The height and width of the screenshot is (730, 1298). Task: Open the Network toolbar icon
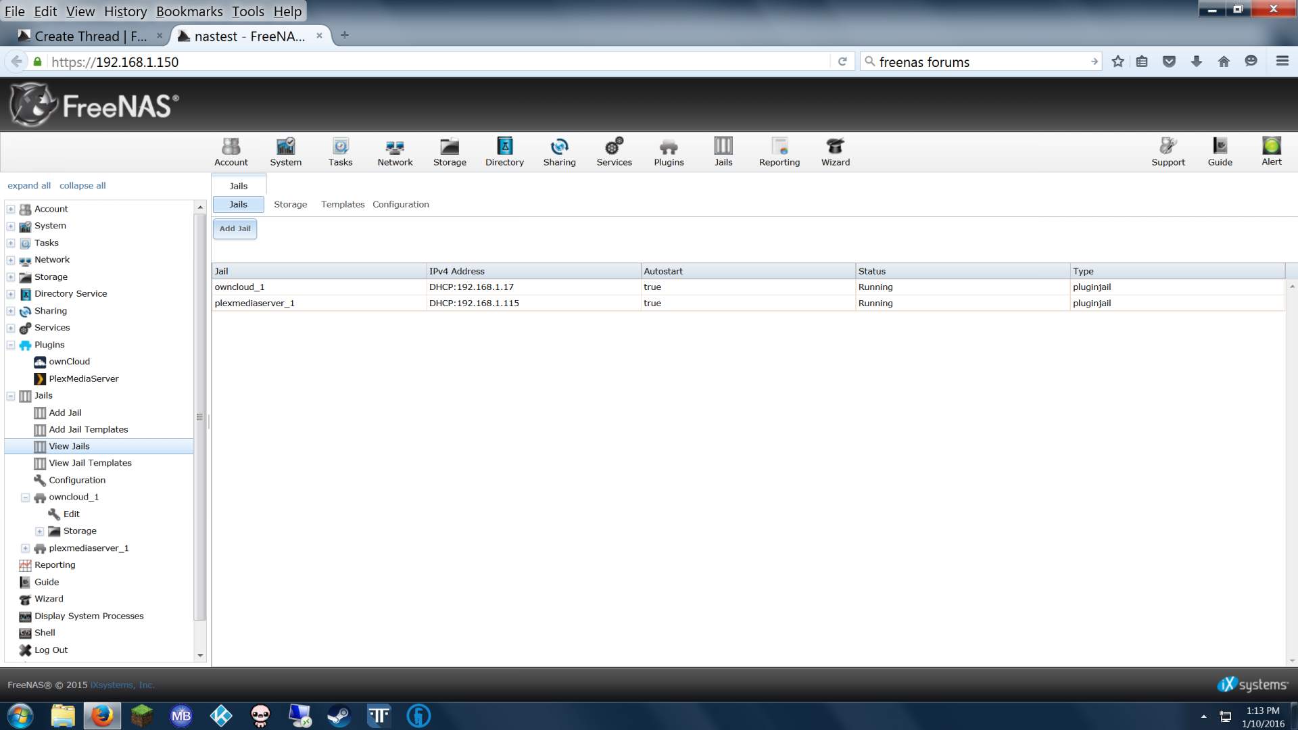coord(395,152)
